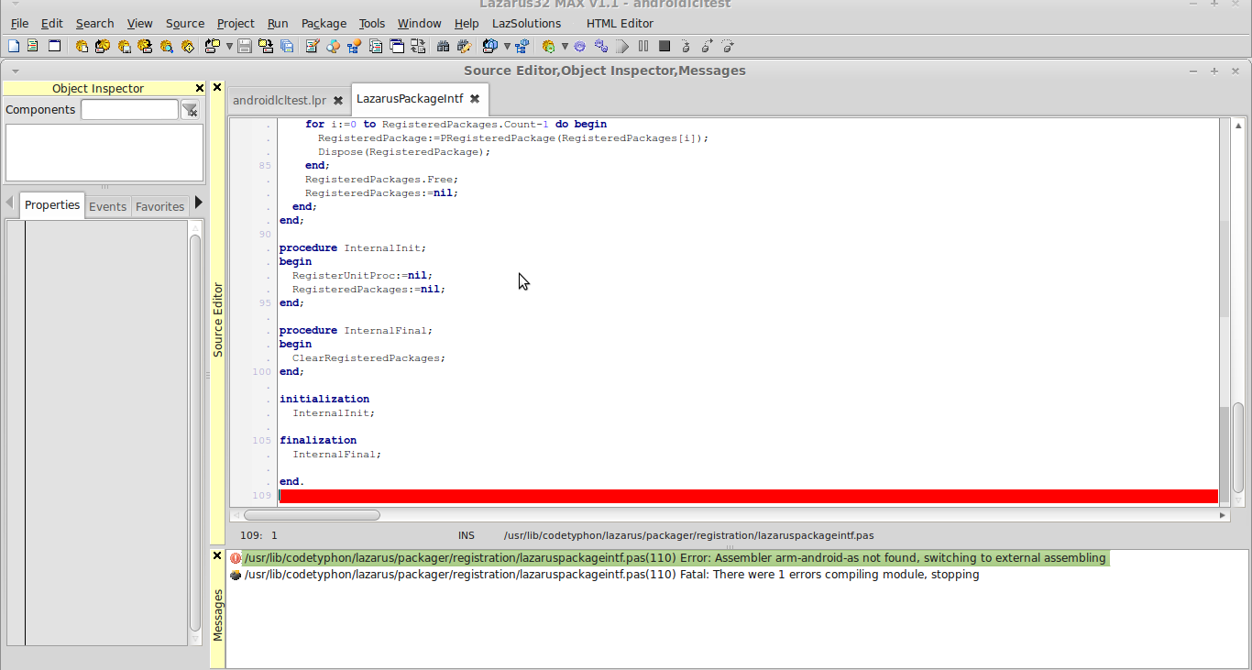Toggle Form/Unit view icon
Screen dimensions: 1252x670
(417, 46)
